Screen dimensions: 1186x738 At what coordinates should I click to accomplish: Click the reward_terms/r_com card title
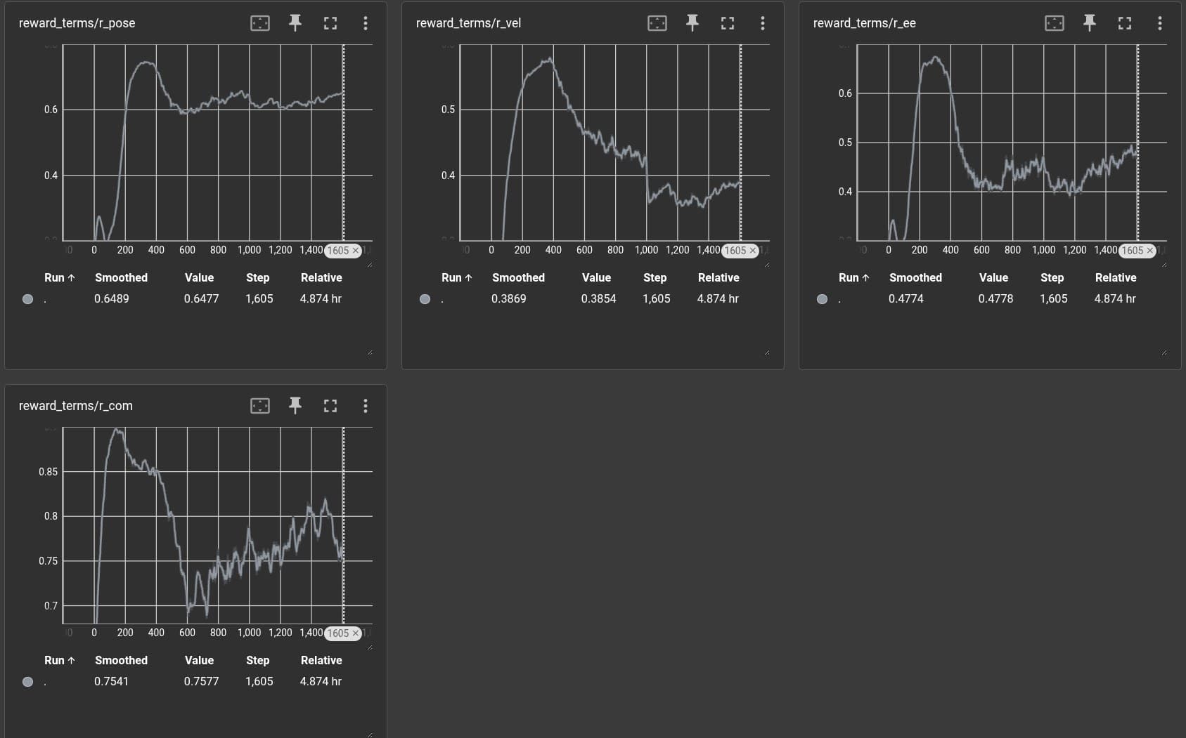click(75, 406)
